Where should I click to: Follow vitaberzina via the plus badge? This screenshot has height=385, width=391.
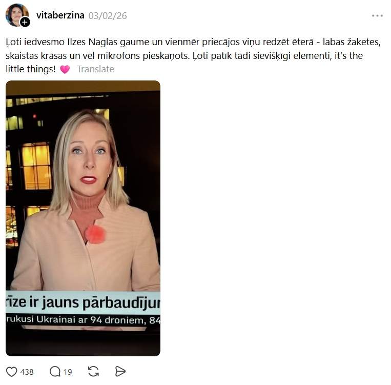[25, 22]
